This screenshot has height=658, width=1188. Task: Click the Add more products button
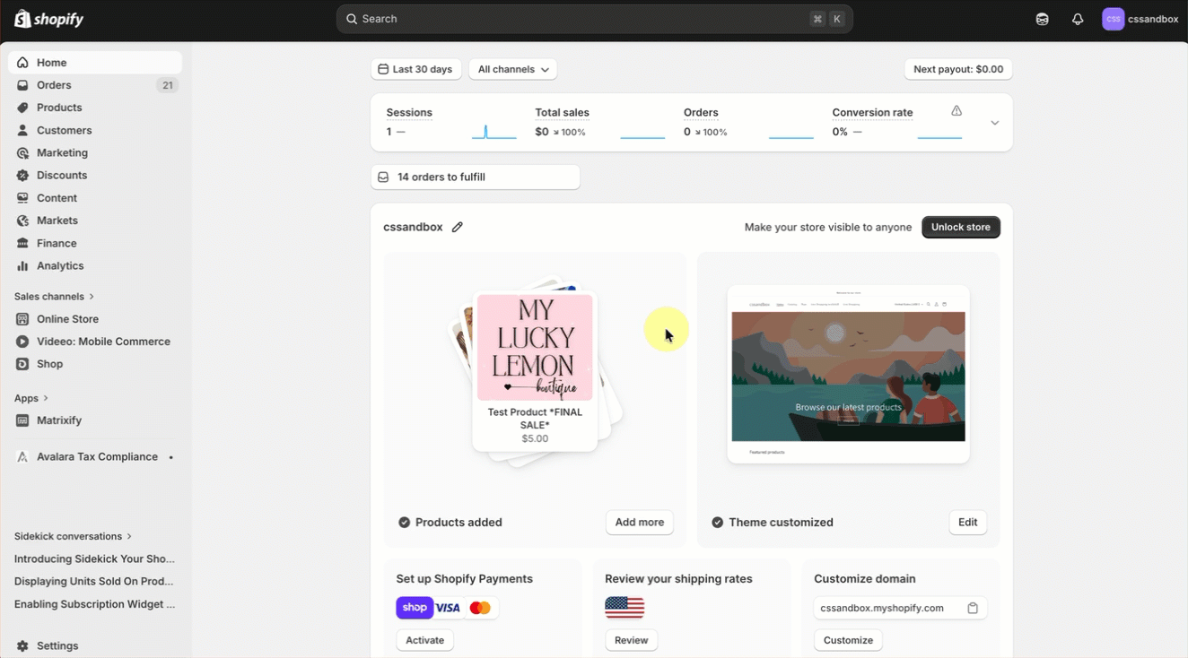[x=639, y=523]
